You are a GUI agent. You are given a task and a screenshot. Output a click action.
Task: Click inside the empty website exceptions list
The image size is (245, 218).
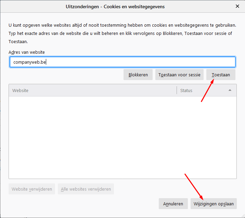pos(122,137)
